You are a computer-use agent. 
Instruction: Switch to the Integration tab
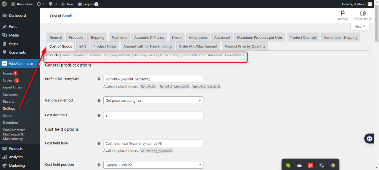pos(198,37)
